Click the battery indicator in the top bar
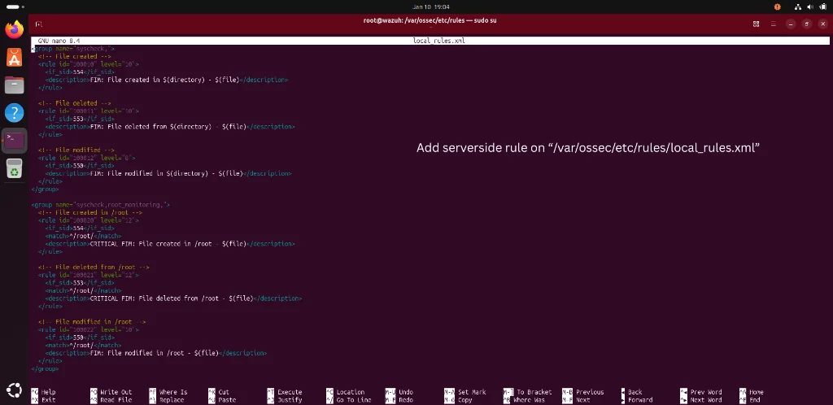This screenshot has height=405, width=833. click(x=823, y=7)
